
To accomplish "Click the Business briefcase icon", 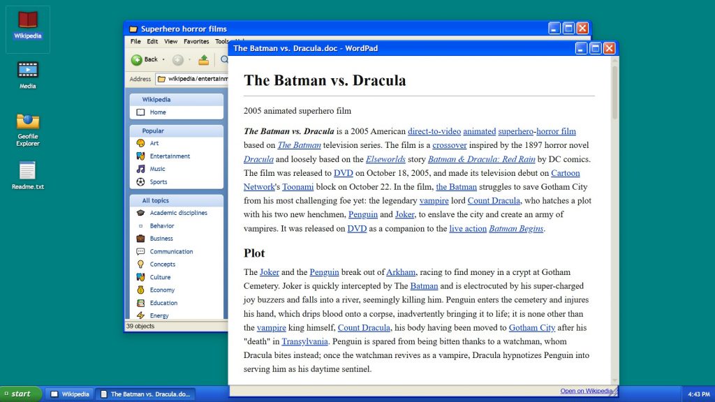I will point(140,239).
